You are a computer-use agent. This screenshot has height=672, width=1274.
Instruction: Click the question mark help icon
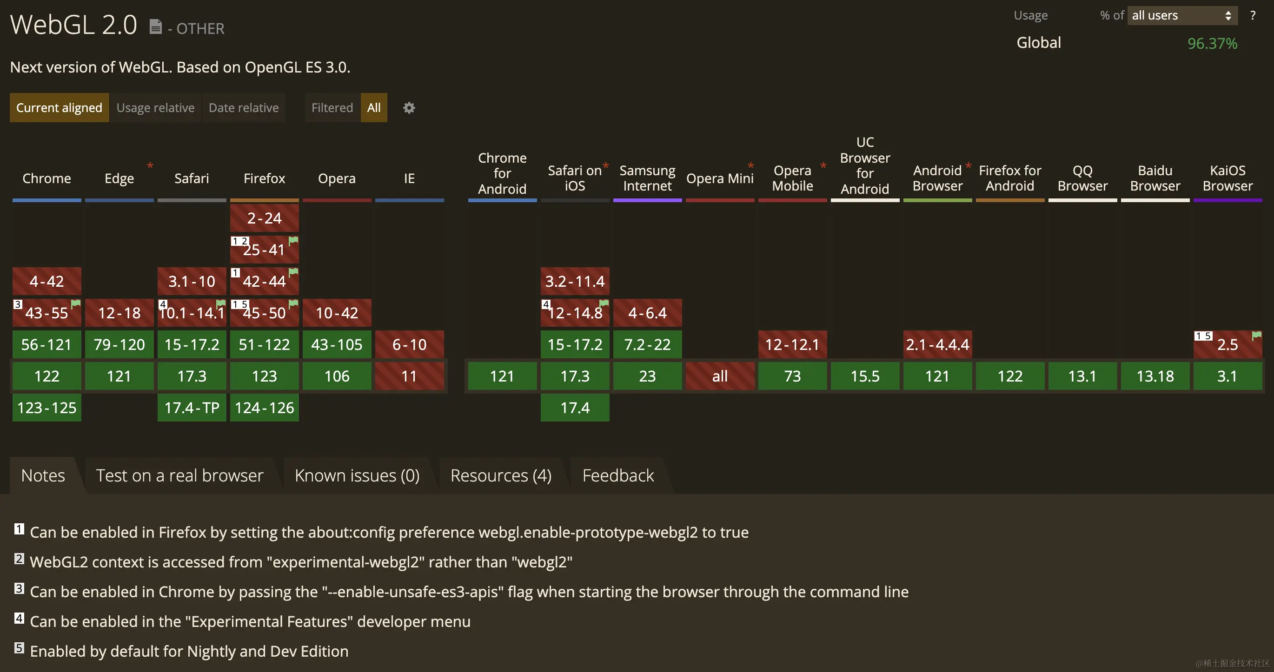point(1252,15)
